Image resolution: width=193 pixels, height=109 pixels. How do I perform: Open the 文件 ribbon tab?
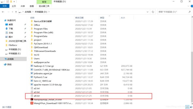click(x=4, y=6)
